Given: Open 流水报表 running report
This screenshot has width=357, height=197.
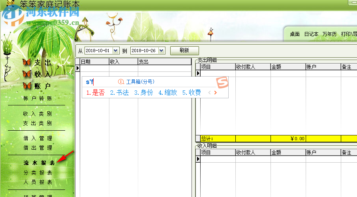Looking at the screenshot, I should 39,163.
